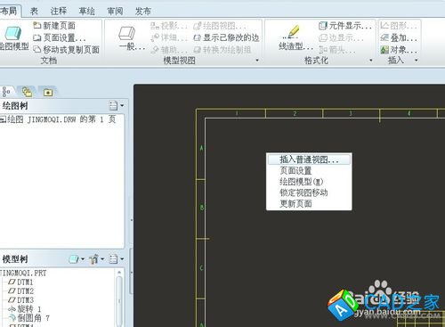Choose 移动或复制页面 in the ribbon
The width and height of the screenshot is (445, 327).
click(66, 50)
